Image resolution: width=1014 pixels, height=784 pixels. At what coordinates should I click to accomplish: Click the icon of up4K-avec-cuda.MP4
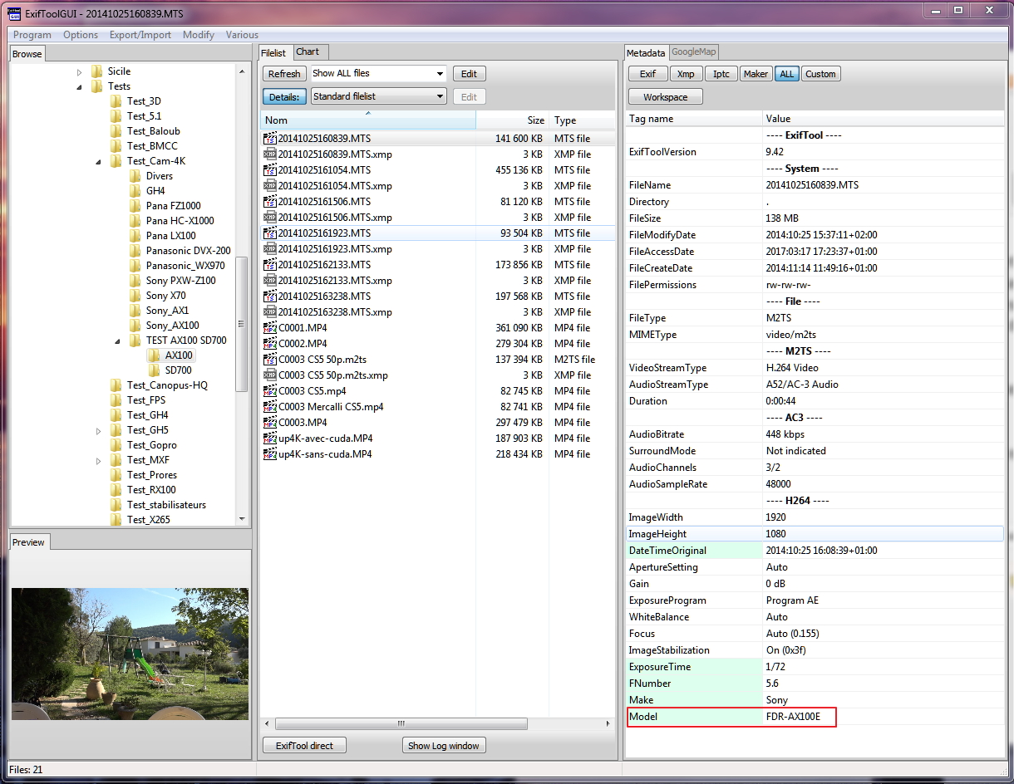point(269,439)
